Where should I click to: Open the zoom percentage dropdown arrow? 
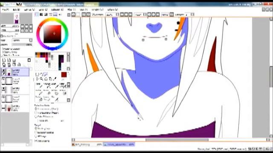coord(118,14)
